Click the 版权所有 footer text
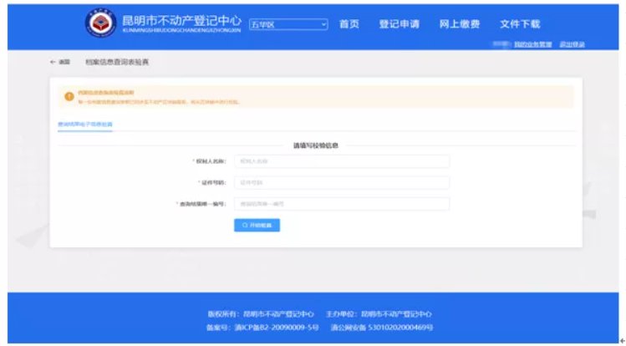626x346 pixels. pyautogui.click(x=261, y=314)
